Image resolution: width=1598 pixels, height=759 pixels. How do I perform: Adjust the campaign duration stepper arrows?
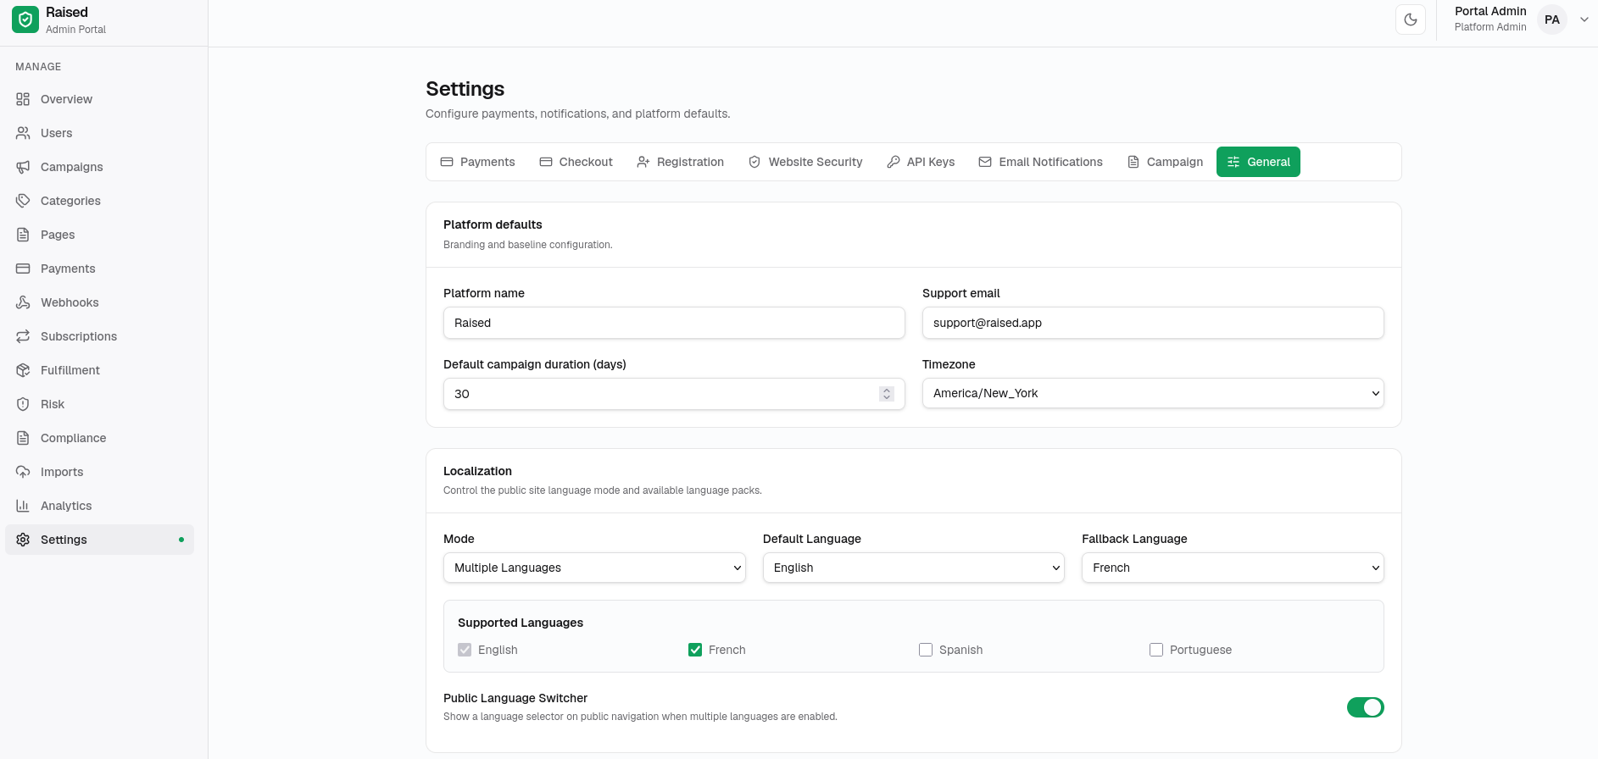point(887,394)
